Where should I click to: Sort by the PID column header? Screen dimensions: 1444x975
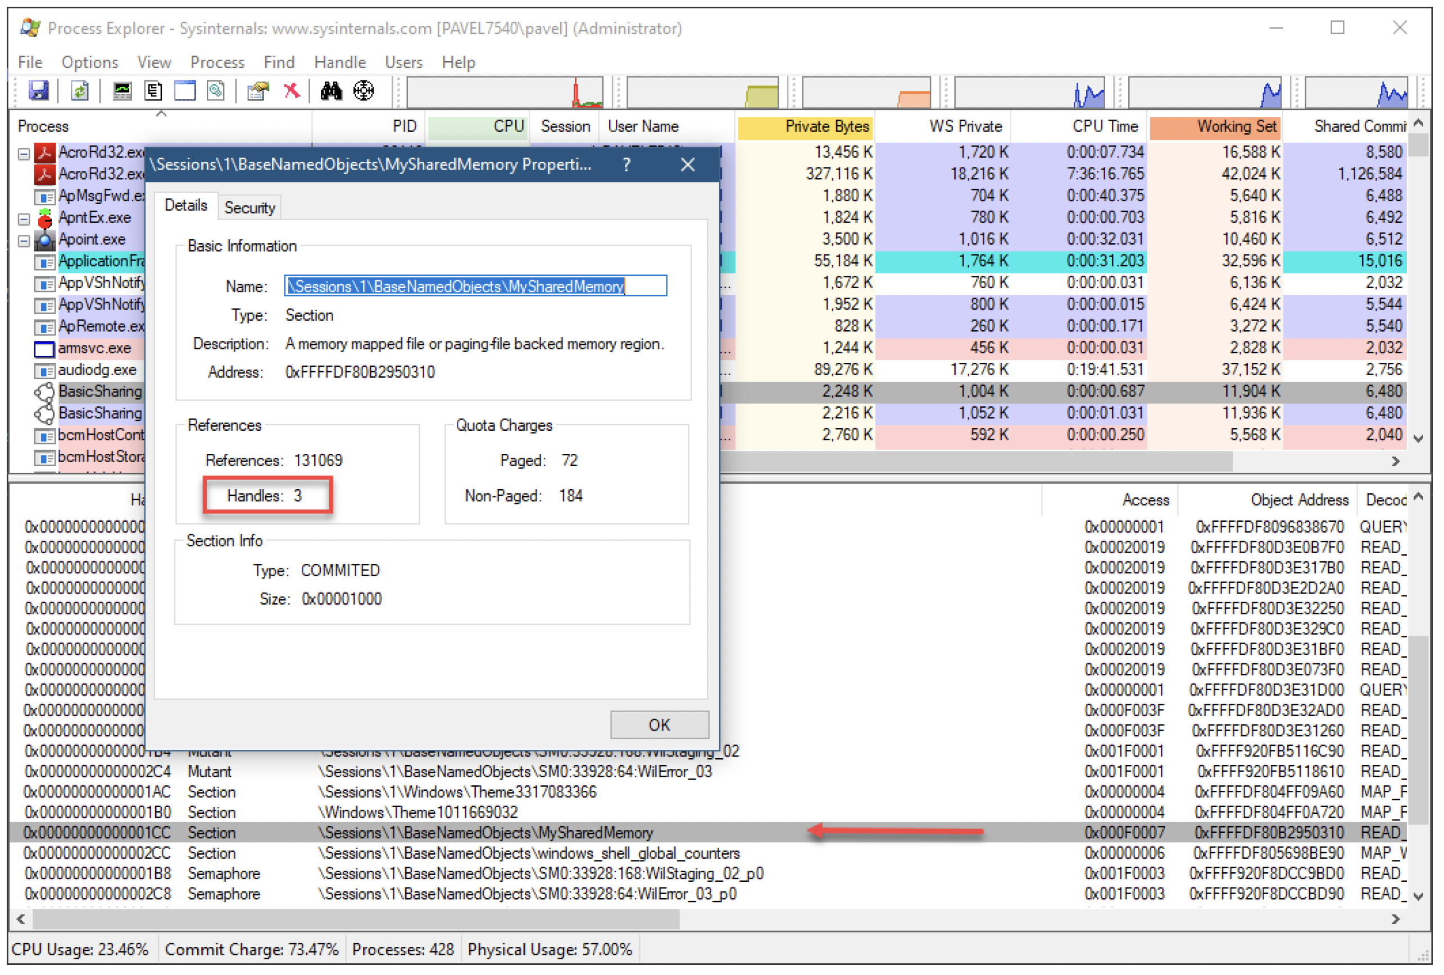(369, 126)
